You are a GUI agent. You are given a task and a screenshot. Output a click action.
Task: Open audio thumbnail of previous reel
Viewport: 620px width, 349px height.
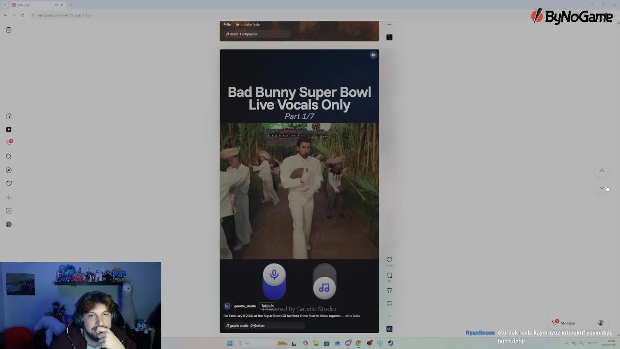(x=389, y=37)
